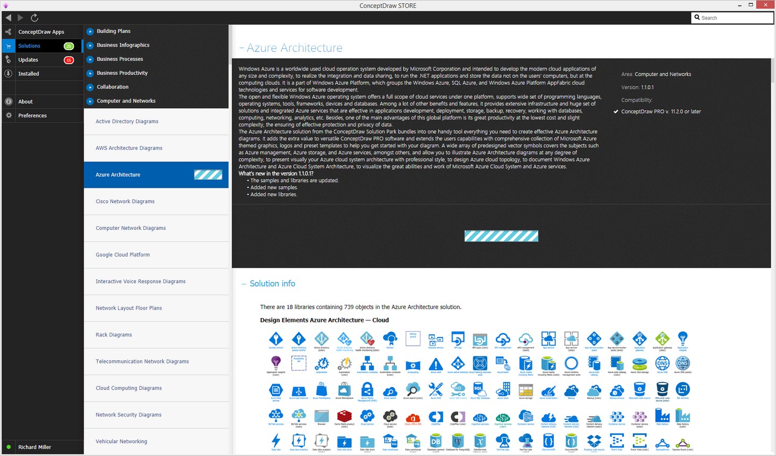Click the Richard Miller user entry
The width and height of the screenshot is (776, 456).
point(42,447)
